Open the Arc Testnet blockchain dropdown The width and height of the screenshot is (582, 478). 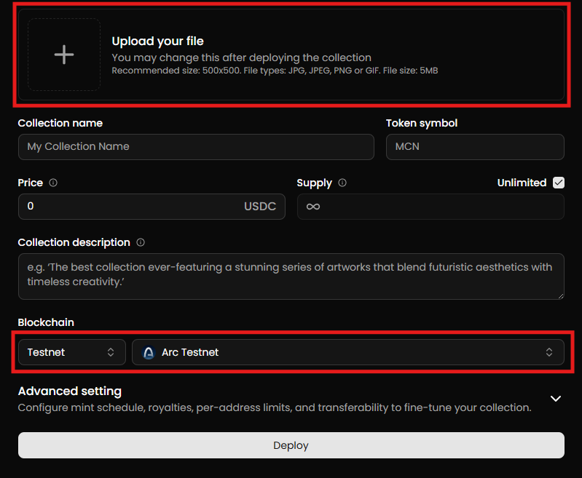tap(347, 352)
